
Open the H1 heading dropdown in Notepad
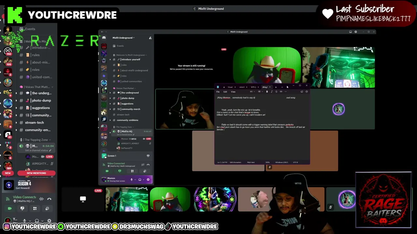click(252, 92)
